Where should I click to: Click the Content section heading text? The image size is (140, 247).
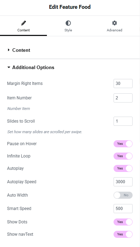pyautogui.click(x=21, y=50)
